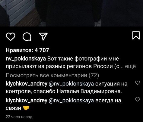This screenshot has width=143, height=122.
Task: Tap the handshake emoji in comment
Action: click(x=26, y=108)
